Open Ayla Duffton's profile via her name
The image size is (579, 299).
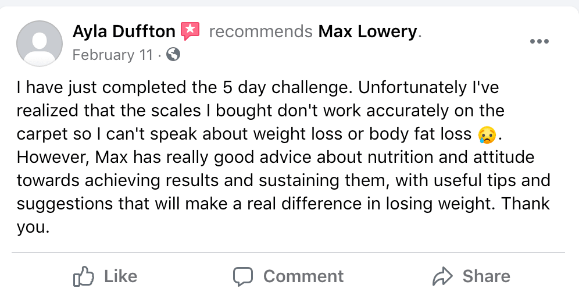[124, 31]
